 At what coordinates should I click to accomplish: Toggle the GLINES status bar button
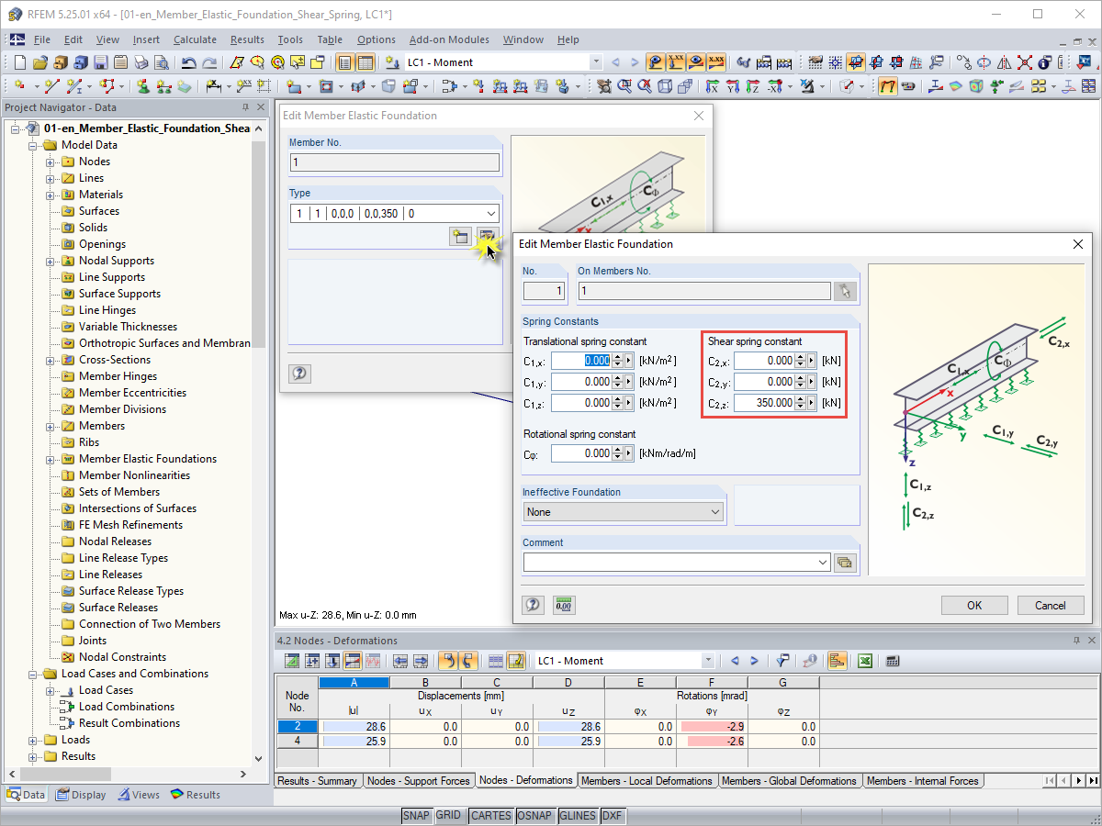pyautogui.click(x=578, y=816)
